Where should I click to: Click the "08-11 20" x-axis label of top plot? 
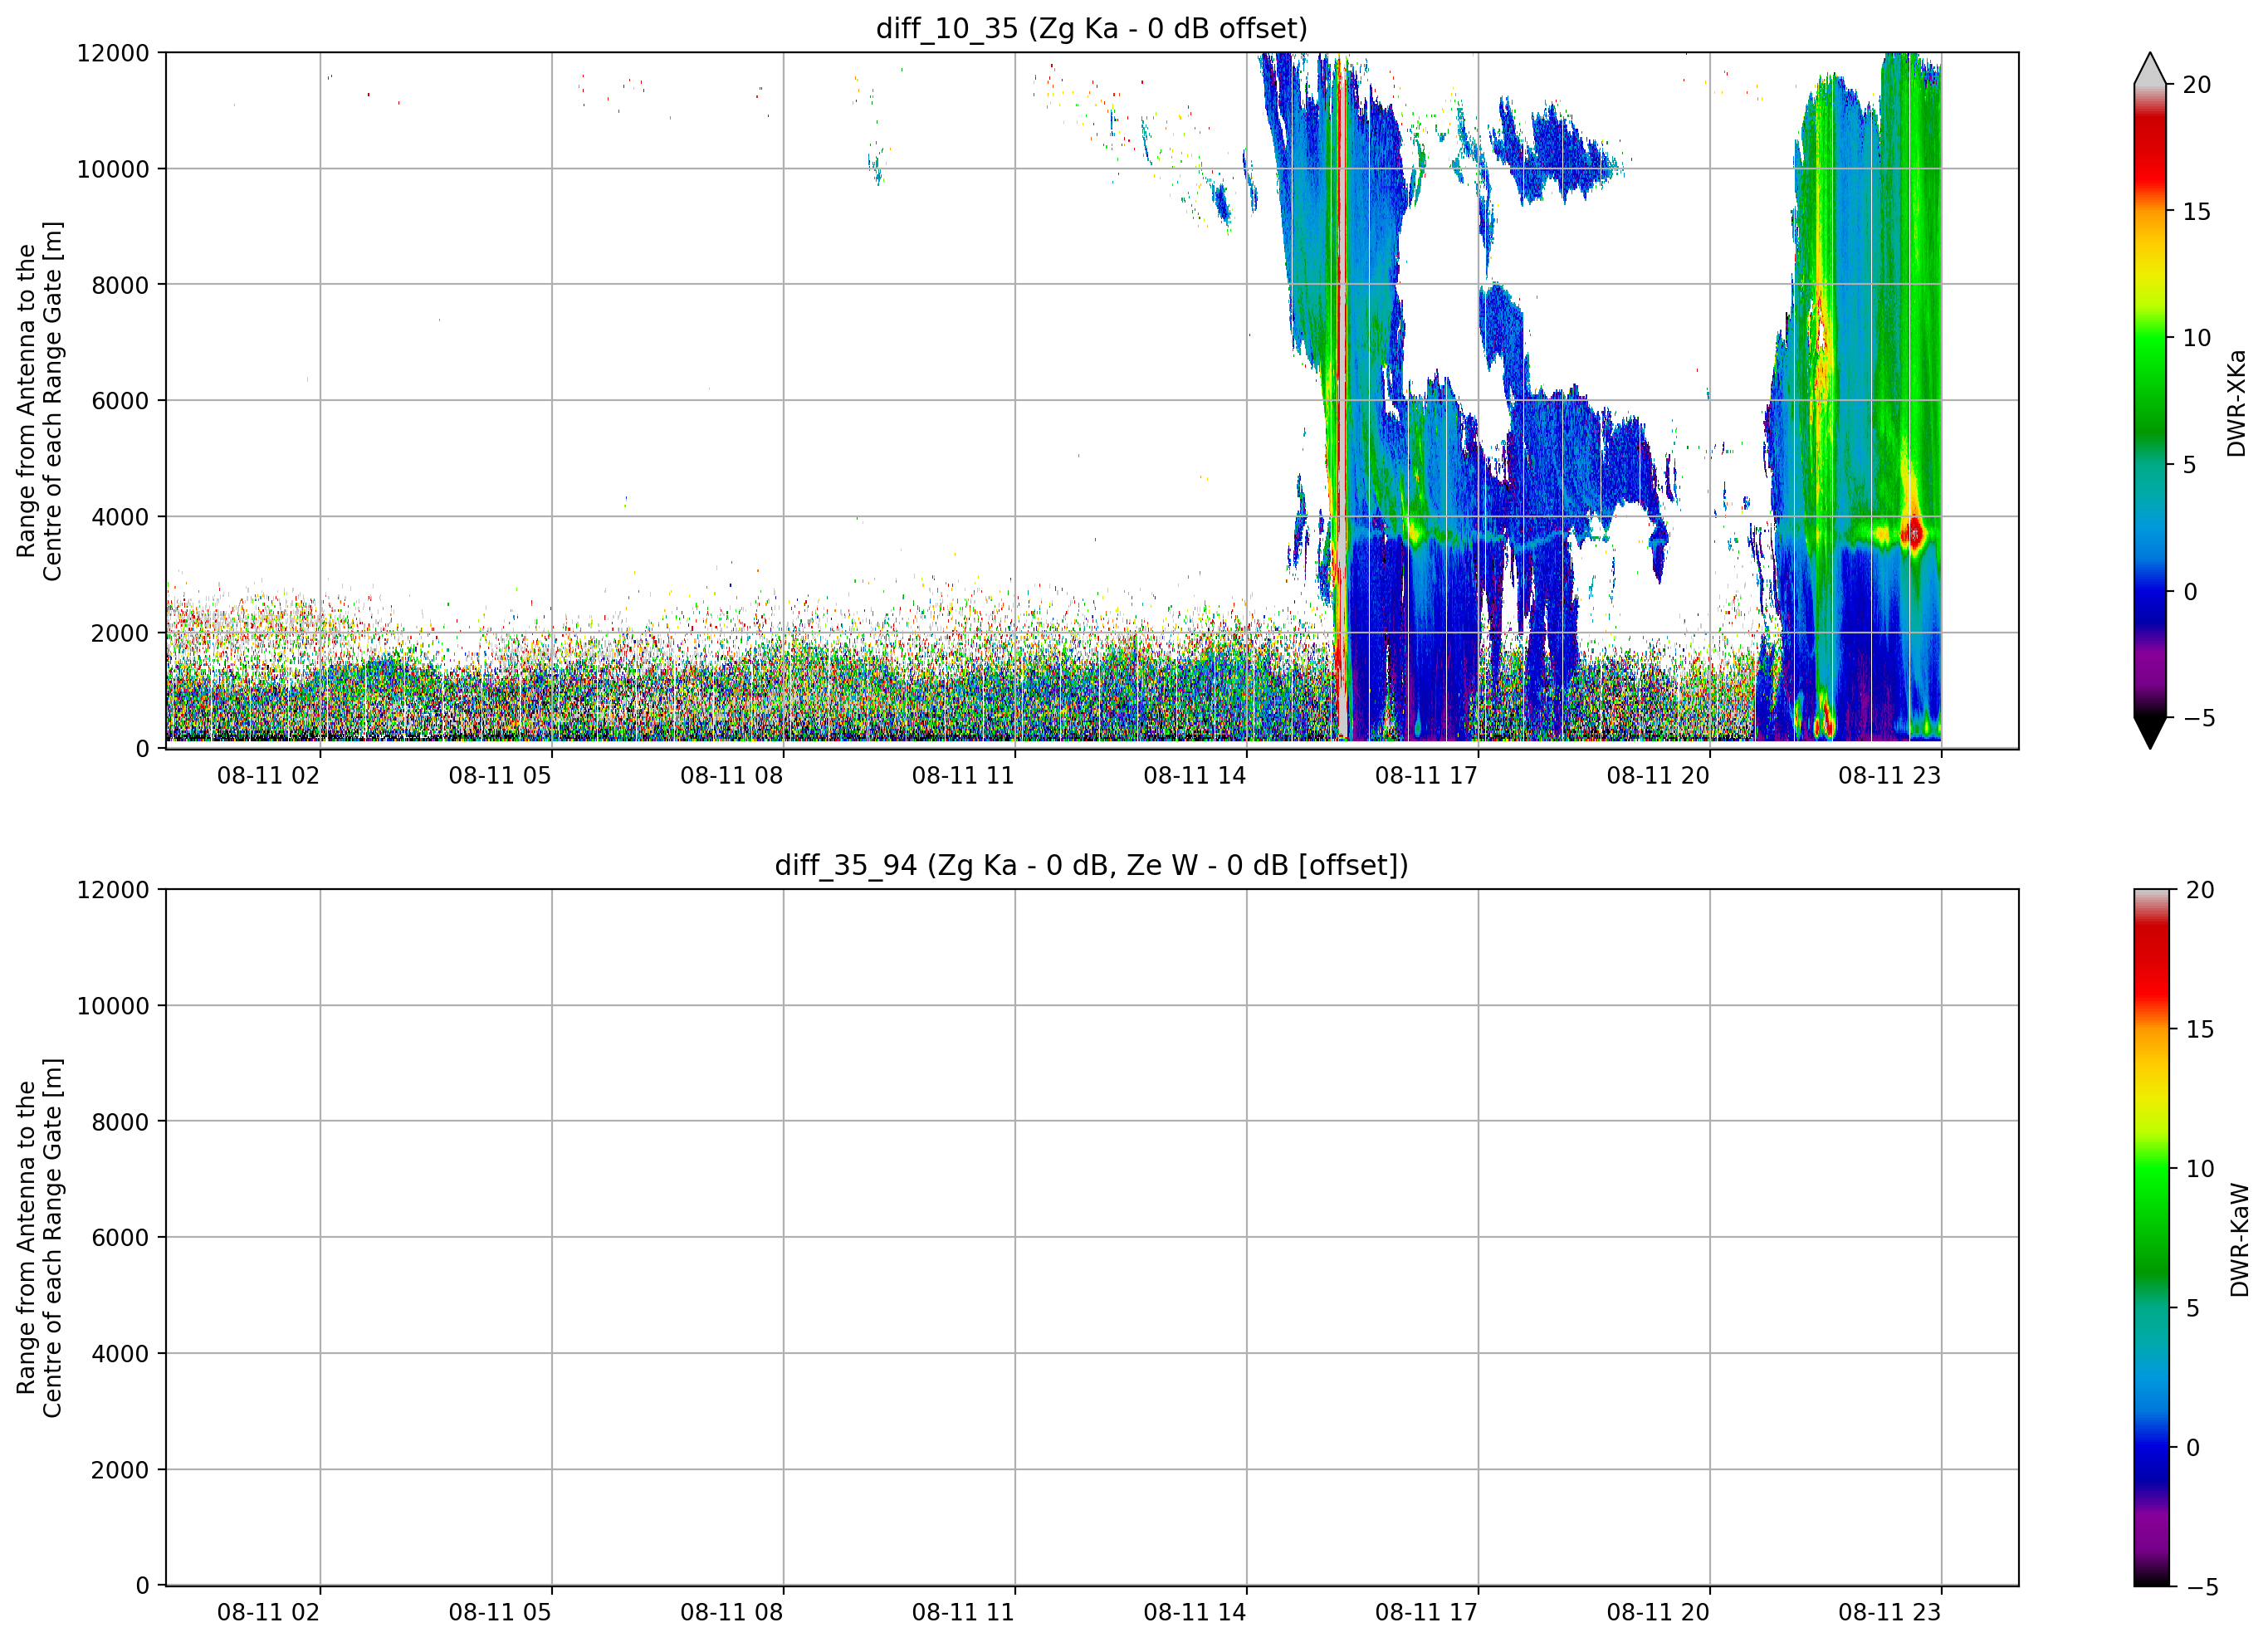[1658, 776]
